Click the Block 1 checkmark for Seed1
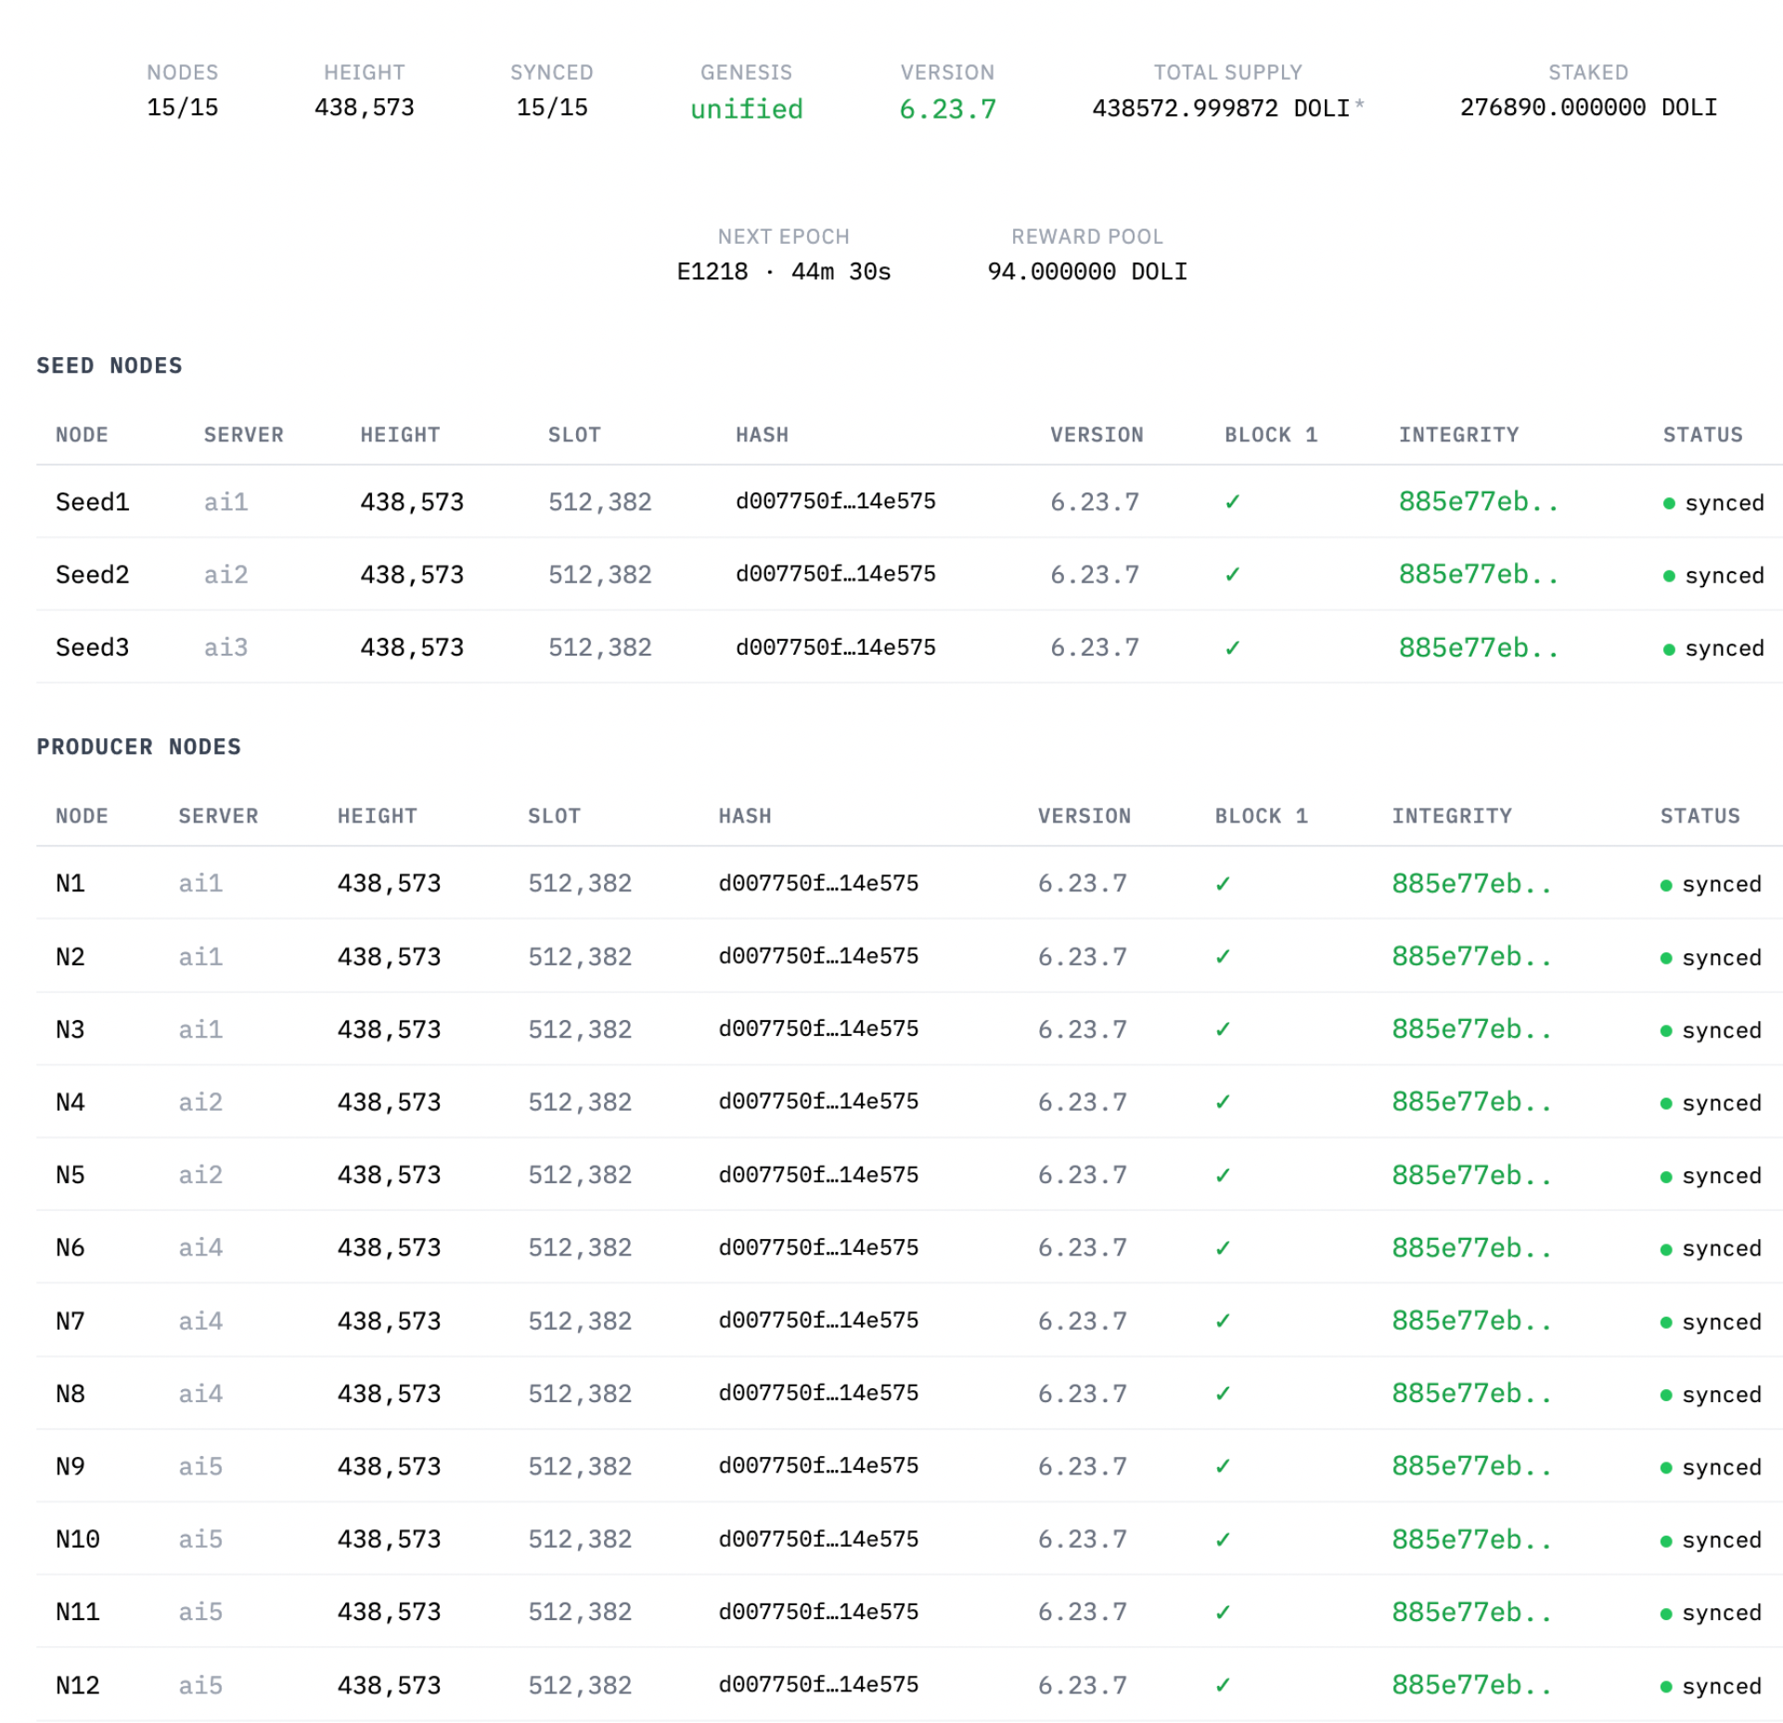The width and height of the screenshot is (1783, 1723). coord(1232,502)
